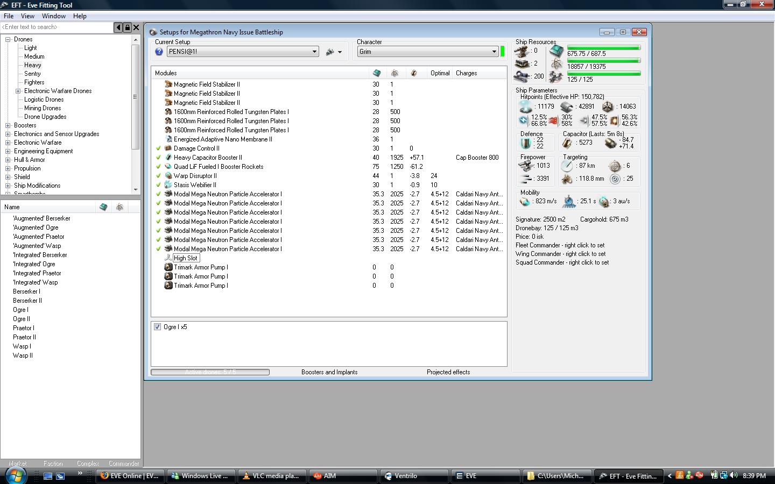Click the Windows Start orb

pyautogui.click(x=15, y=475)
